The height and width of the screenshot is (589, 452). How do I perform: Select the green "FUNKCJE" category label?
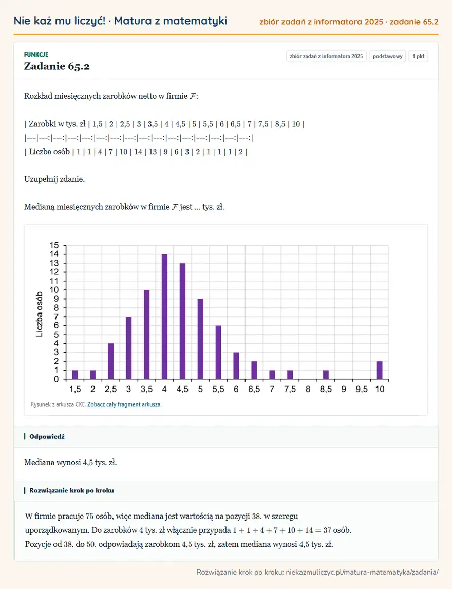[x=36, y=54]
